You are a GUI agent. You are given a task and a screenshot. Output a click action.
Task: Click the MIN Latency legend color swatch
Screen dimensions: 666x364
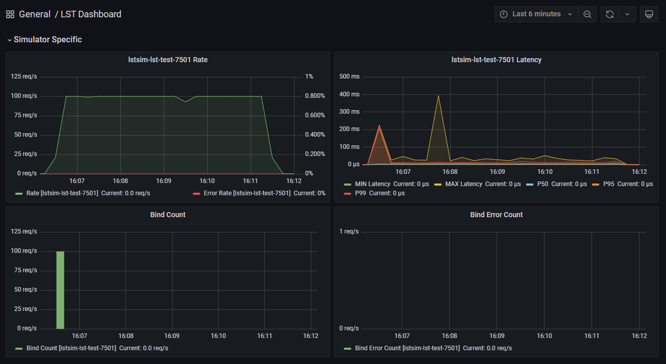(348, 184)
